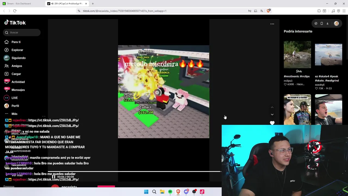Screen dimensions: 348x196
Task: Reload the current page
Action: coord(15,11)
